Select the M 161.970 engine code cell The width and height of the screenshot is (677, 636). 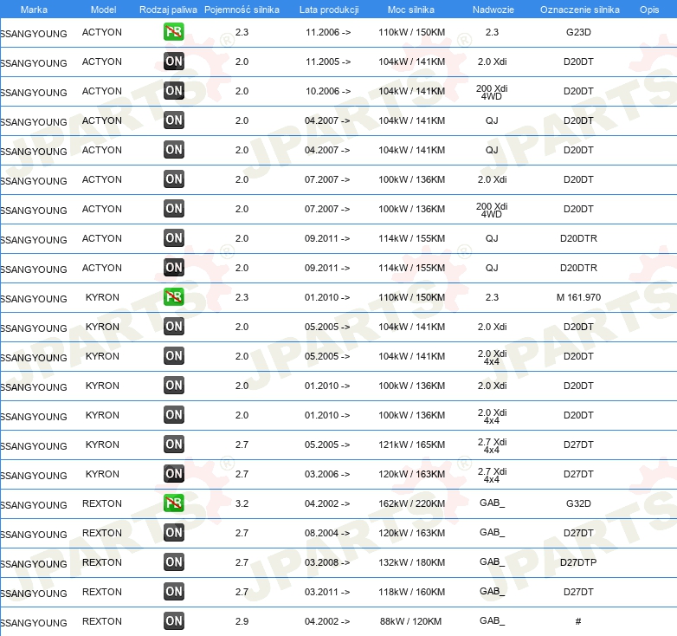[x=578, y=297]
